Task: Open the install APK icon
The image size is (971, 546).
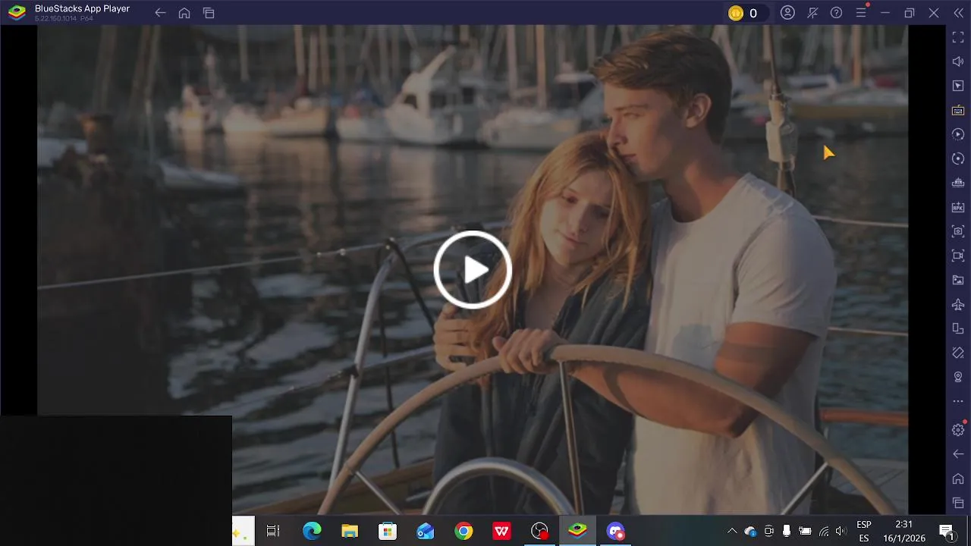Action: click(x=958, y=207)
